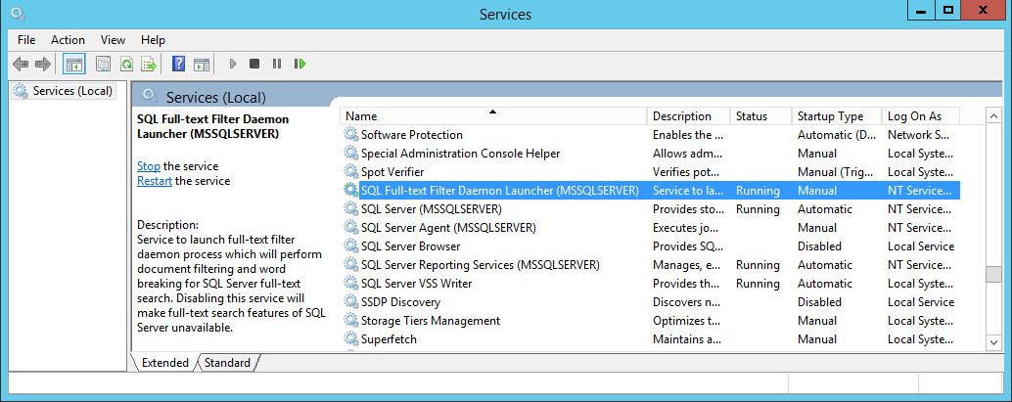Open the Action menu
The image size is (1012, 402).
click(x=68, y=40)
